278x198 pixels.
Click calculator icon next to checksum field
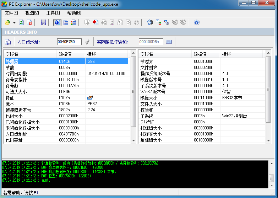click(x=169, y=42)
